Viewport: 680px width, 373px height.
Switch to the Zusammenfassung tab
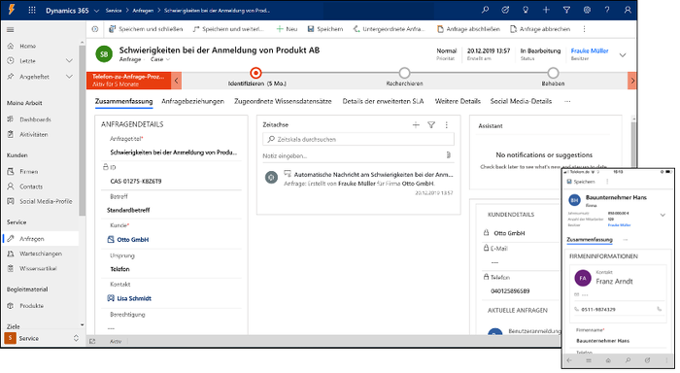pyautogui.click(x=124, y=101)
